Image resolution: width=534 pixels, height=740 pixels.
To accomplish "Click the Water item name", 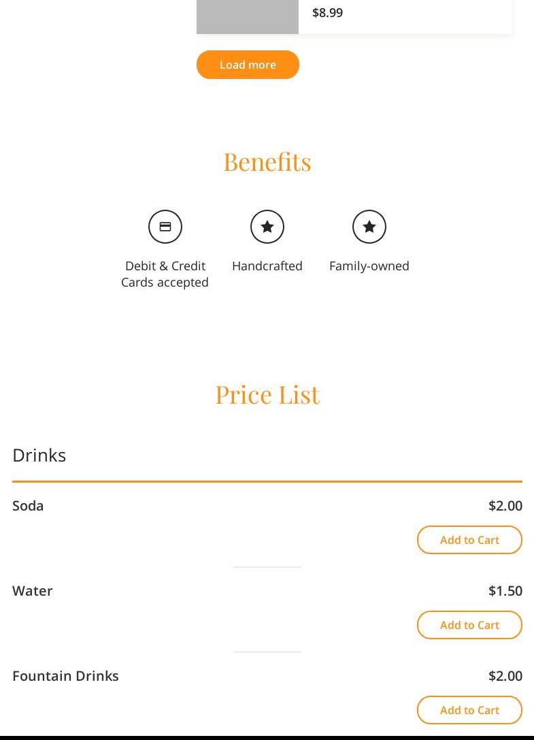I will pyautogui.click(x=33, y=591).
